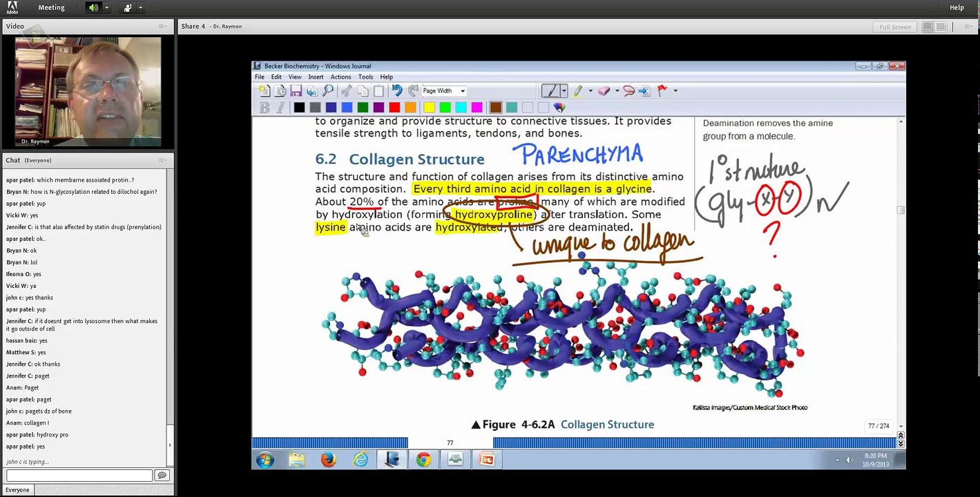Click the Italic formatting icon
The image size is (980, 497).
click(x=280, y=108)
